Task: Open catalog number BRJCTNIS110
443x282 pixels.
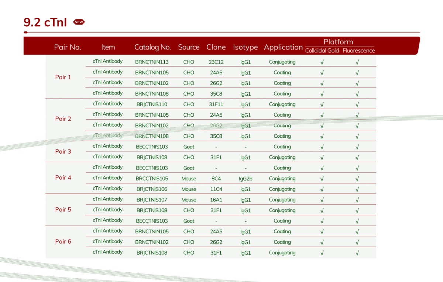Action: click(x=152, y=104)
